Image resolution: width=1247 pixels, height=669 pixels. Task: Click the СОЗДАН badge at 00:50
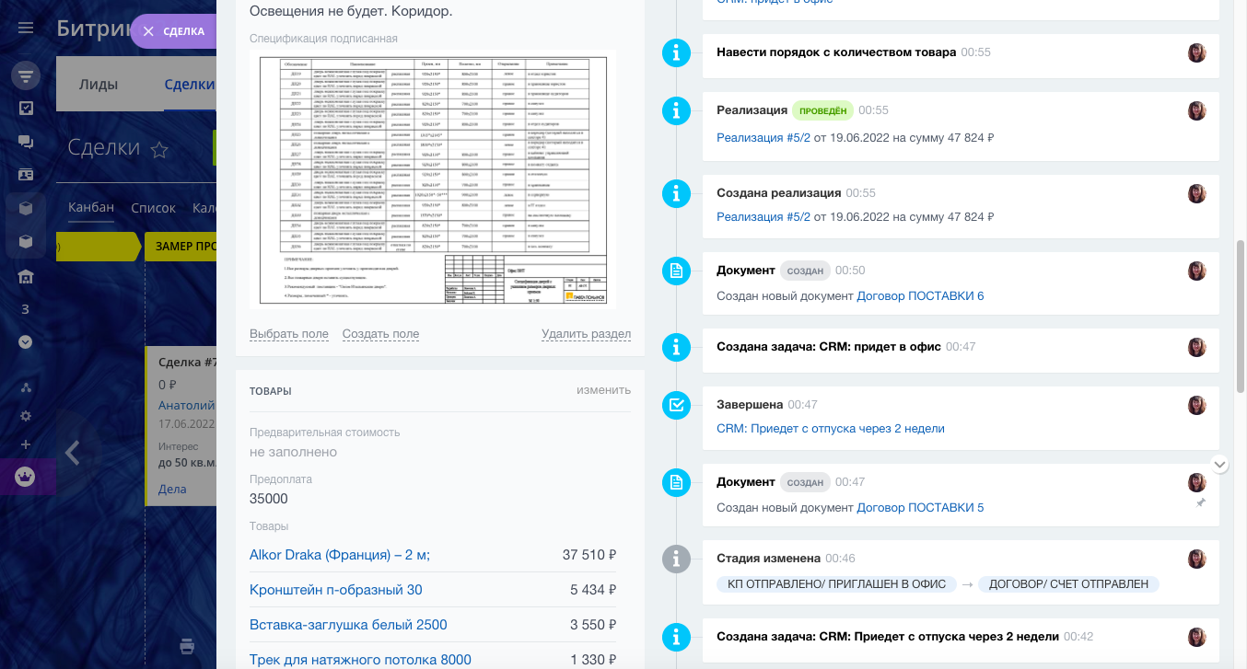[805, 271]
